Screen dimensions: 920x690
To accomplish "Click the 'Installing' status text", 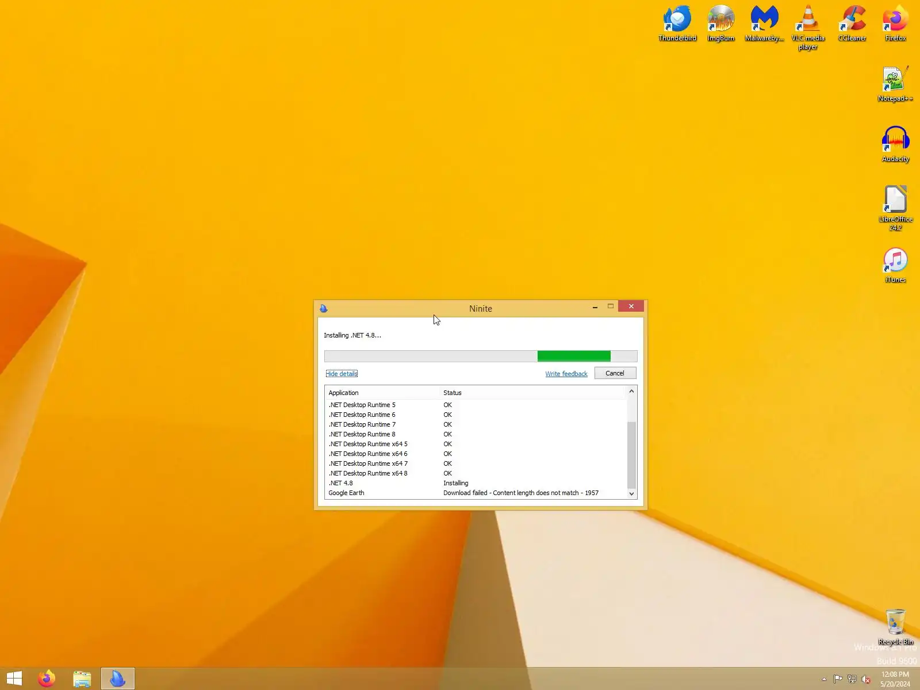I will click(x=456, y=483).
